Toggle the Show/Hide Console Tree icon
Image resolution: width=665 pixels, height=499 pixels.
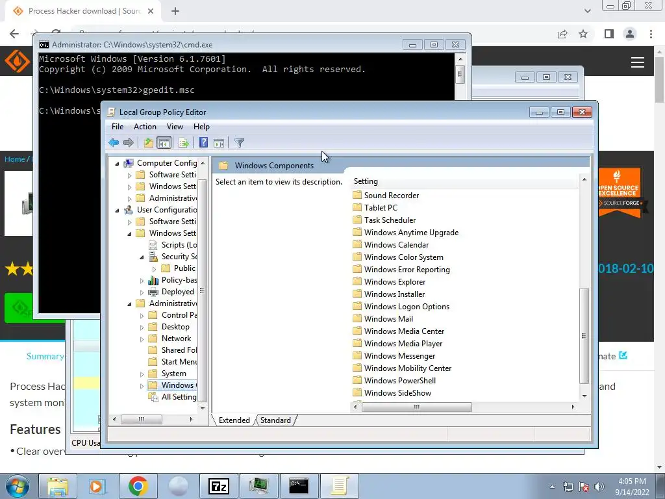tap(164, 142)
